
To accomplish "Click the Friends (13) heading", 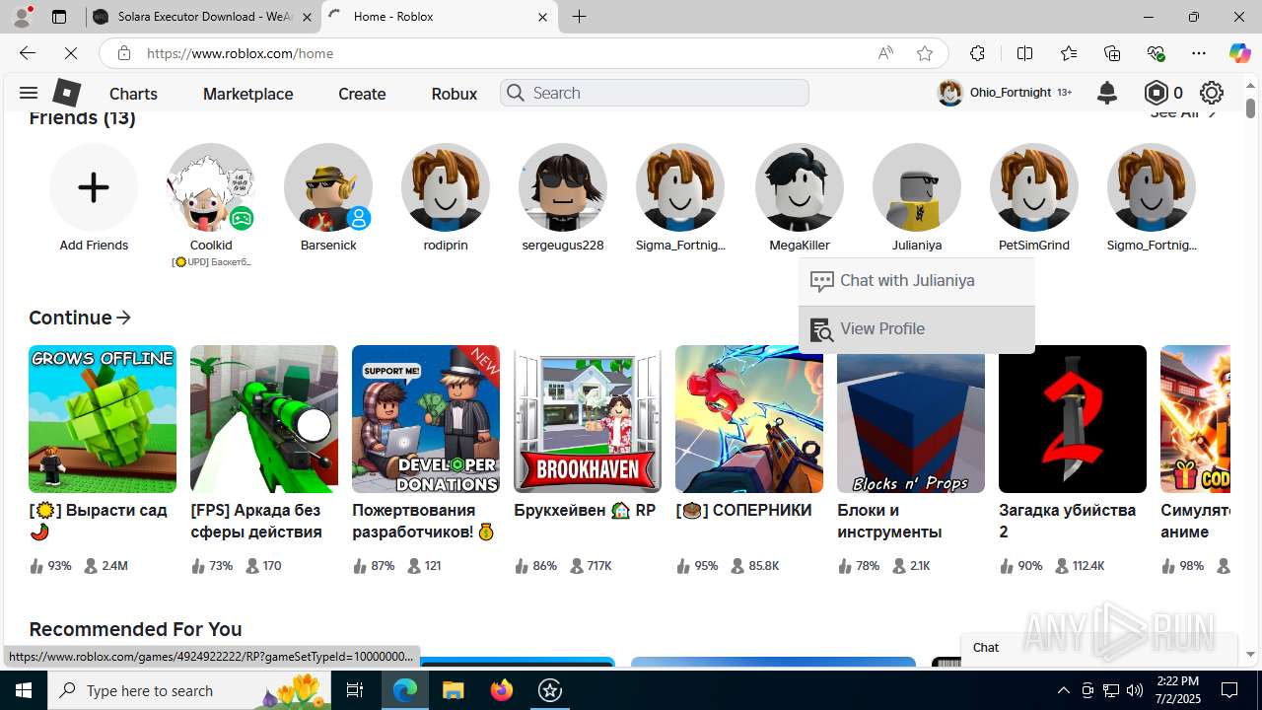I will click(x=82, y=117).
